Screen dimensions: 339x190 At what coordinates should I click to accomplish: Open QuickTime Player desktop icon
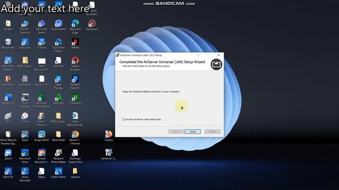[58, 45]
